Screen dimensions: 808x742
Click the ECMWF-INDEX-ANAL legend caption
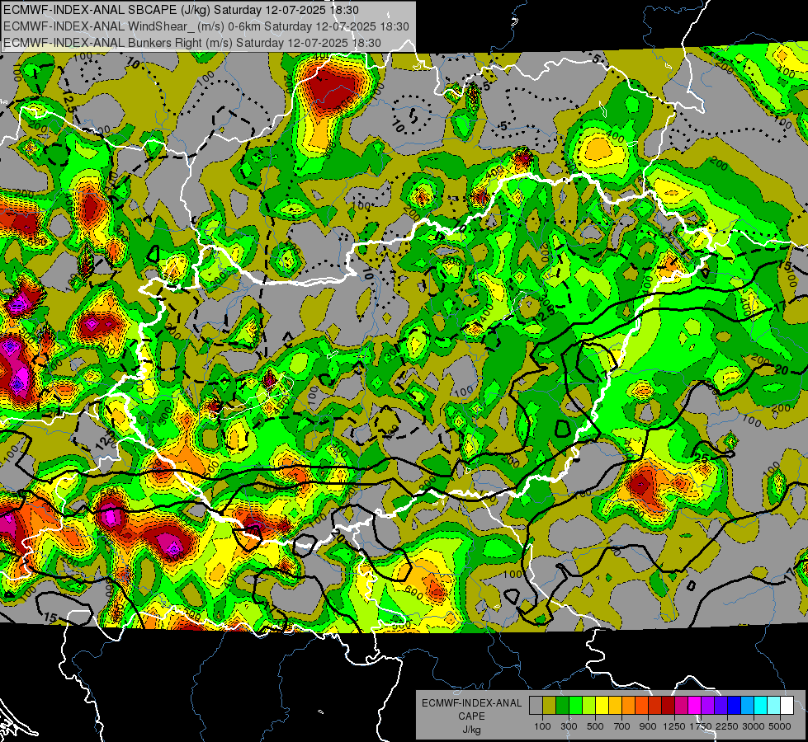point(471,703)
